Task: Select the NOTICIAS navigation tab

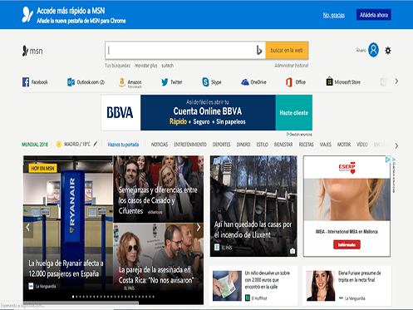Action: click(160, 145)
